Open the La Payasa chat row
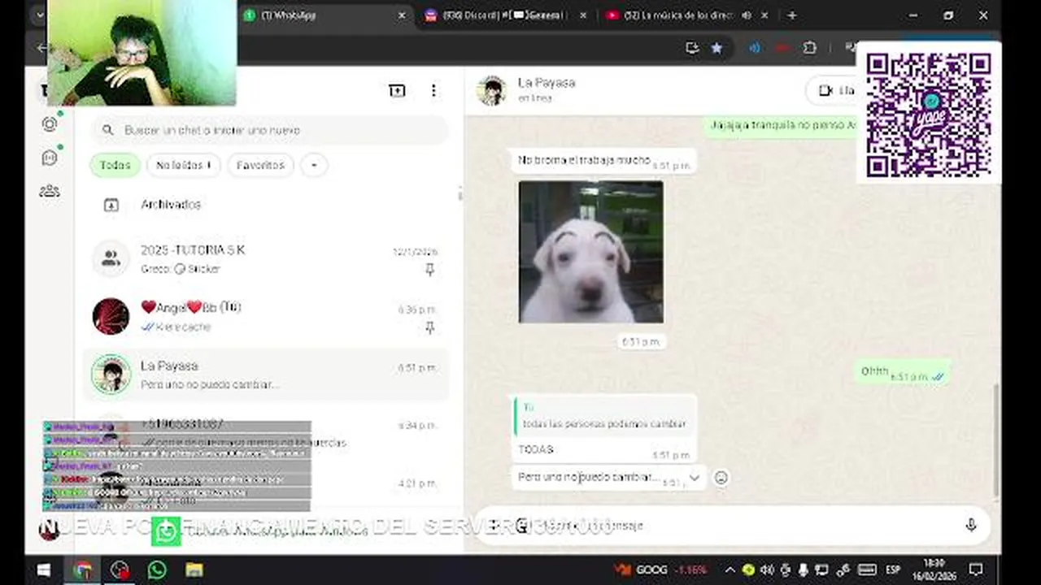Screen dimensions: 1041x585 tap(266, 375)
